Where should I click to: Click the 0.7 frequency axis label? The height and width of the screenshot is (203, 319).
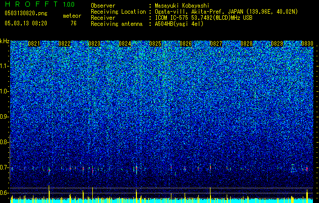point(4,167)
